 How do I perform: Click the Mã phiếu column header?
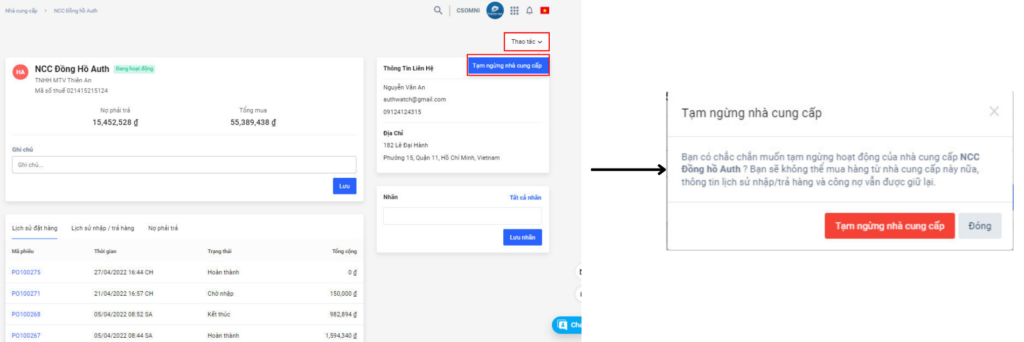coord(23,252)
